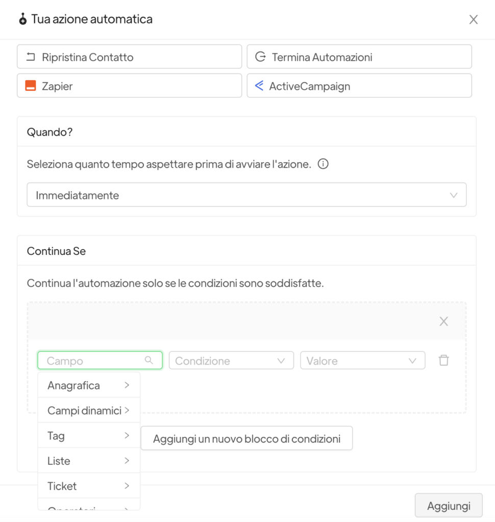Image resolution: width=495 pixels, height=522 pixels.
Task: Remove the condition block with X icon
Action: [444, 321]
